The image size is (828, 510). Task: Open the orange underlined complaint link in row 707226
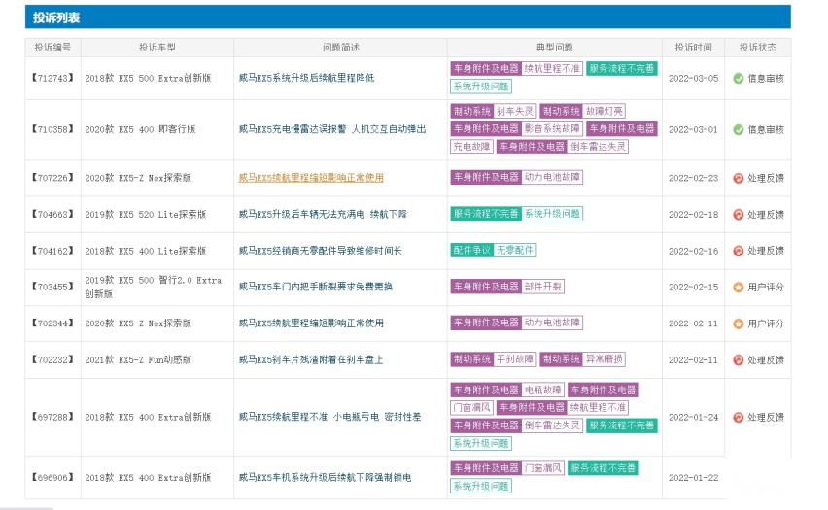pyautogui.click(x=311, y=178)
